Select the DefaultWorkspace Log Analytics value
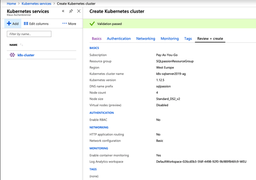This screenshot has width=256, height=180. (201, 162)
